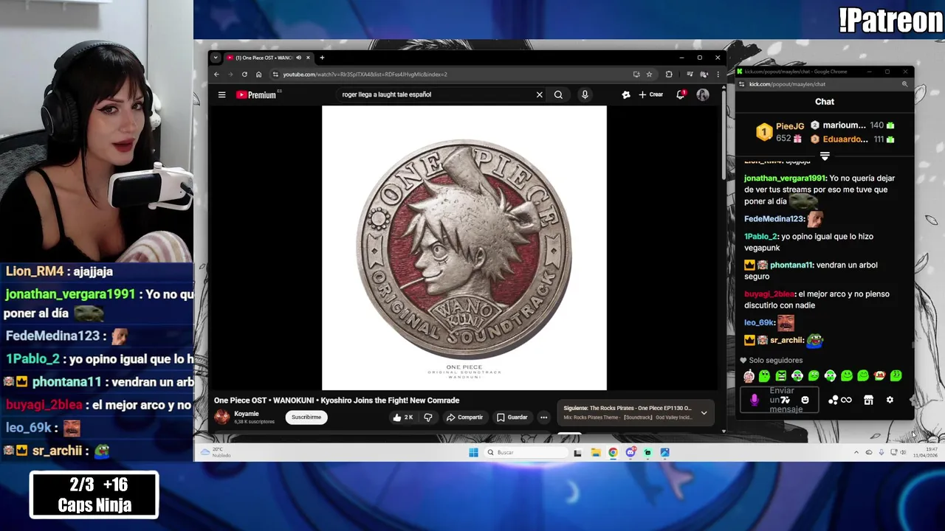Click username phontana11 in Kick chat
Viewport: 945px width, 531px height.
[x=791, y=265]
